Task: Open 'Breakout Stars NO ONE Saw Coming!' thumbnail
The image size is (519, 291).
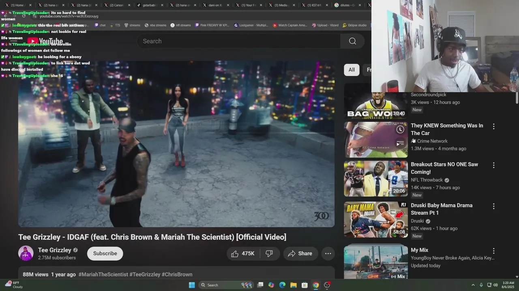Action: 376,179
